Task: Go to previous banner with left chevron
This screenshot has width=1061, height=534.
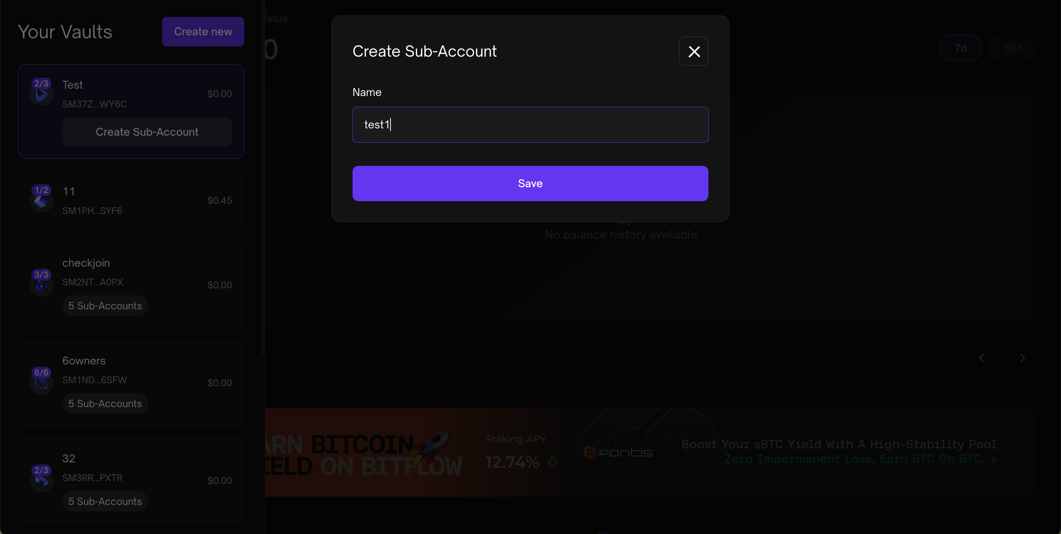Action: coord(981,358)
